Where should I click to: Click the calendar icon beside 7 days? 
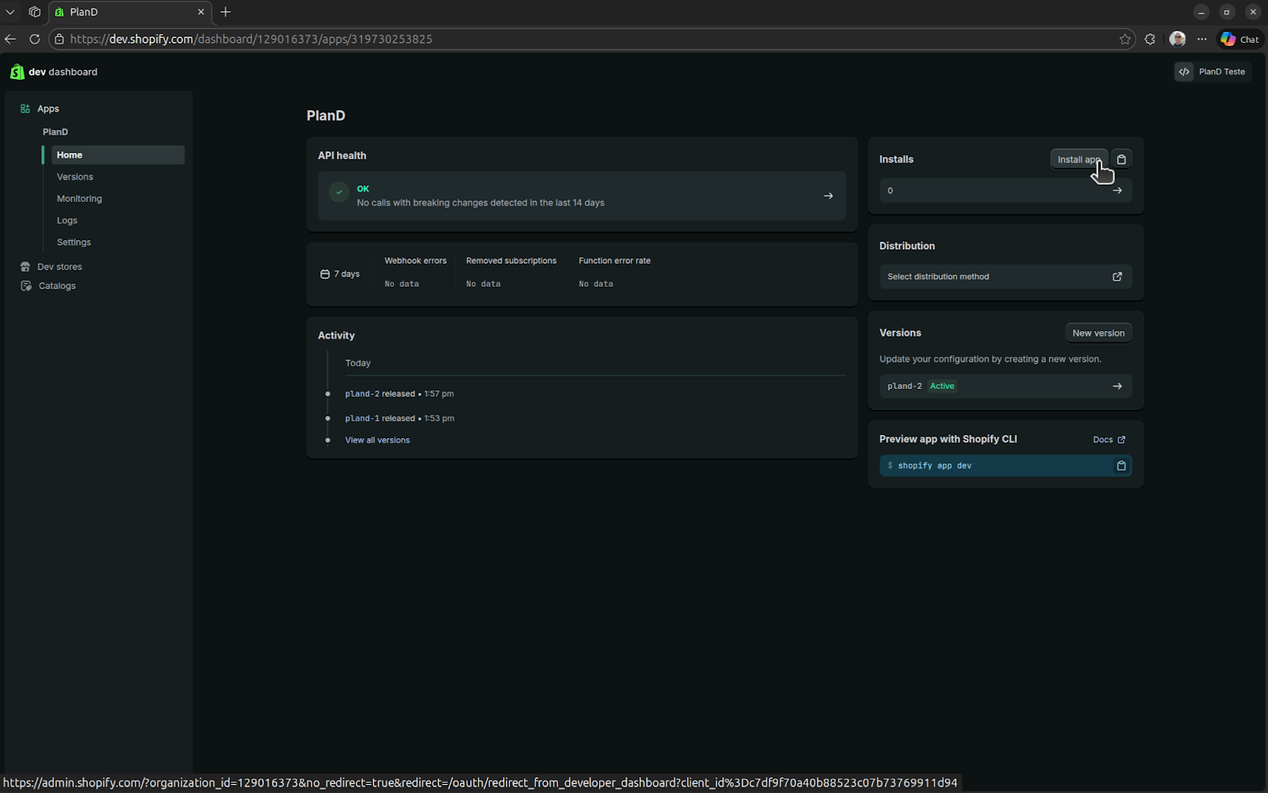coord(325,274)
